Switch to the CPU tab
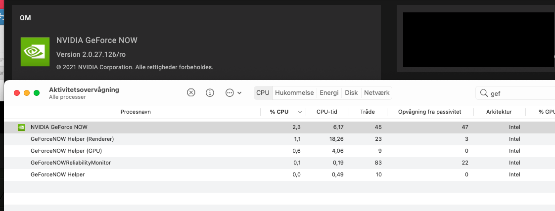Screen dimensions: 555x211 pos(263,93)
